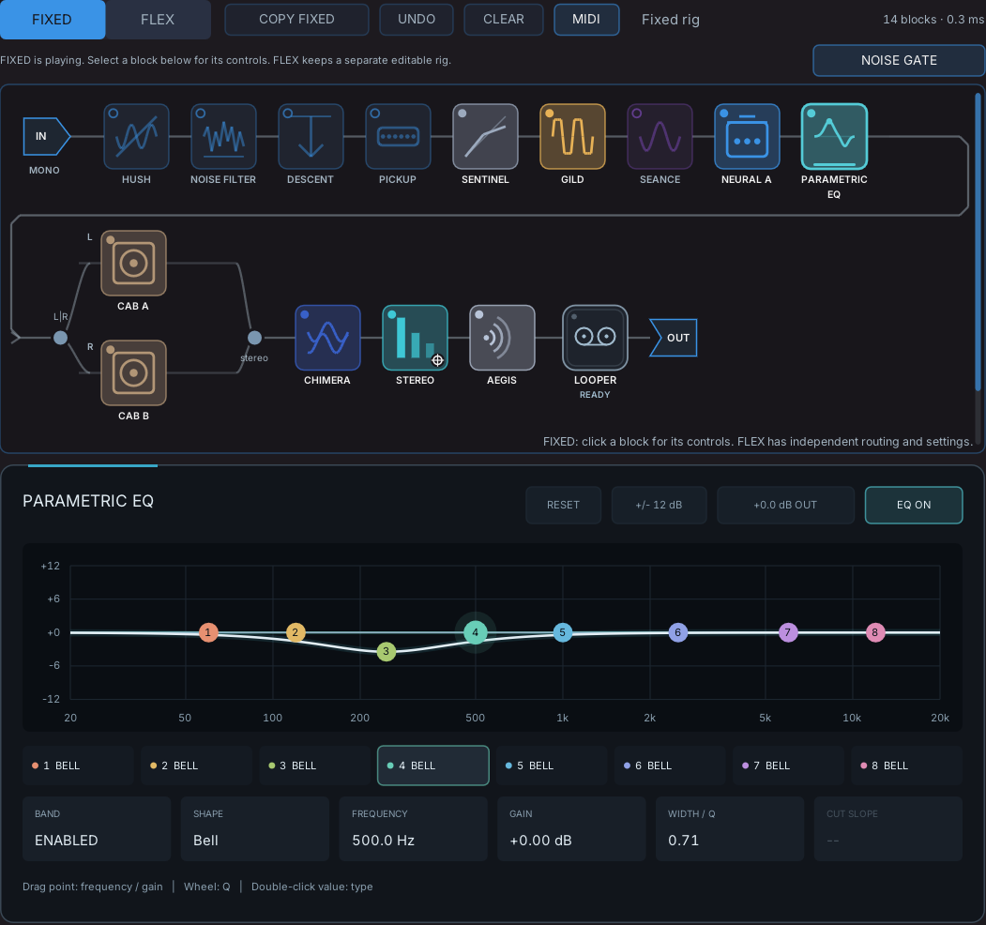Click EQ band point 1 on graph
Screen dimensions: 986x925
(208, 632)
